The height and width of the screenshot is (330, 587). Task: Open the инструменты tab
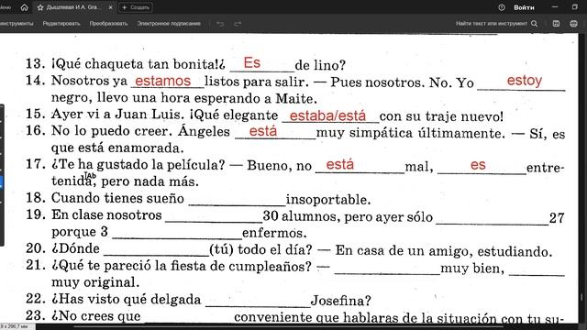[x=17, y=24]
